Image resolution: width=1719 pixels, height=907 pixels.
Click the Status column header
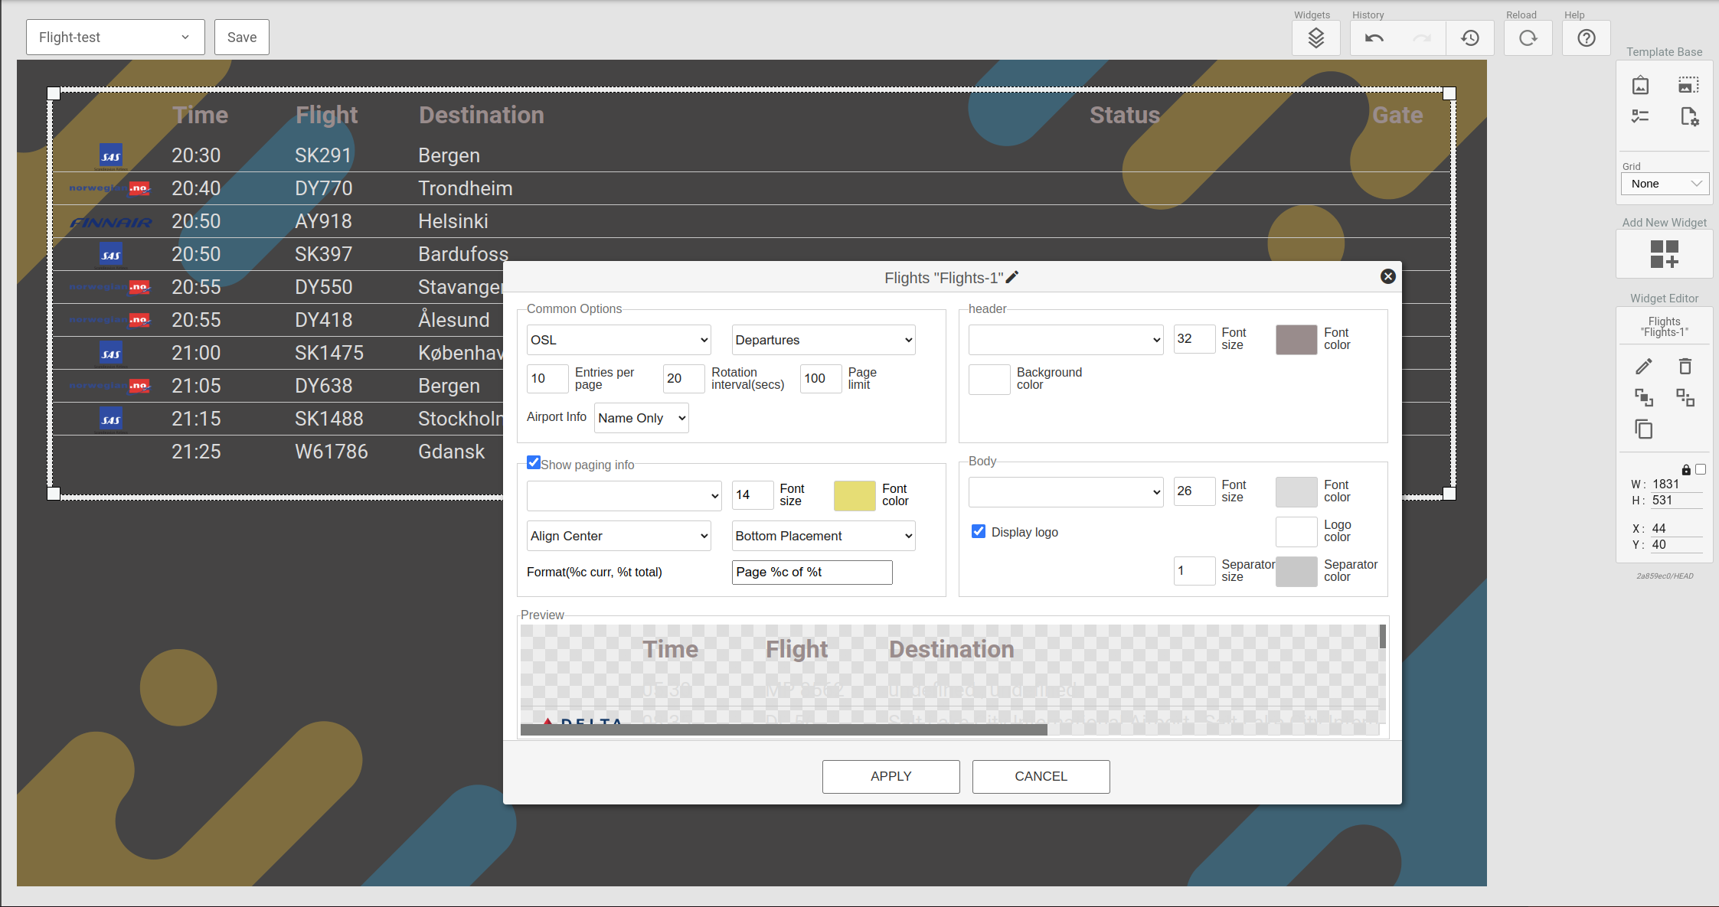point(1125,115)
